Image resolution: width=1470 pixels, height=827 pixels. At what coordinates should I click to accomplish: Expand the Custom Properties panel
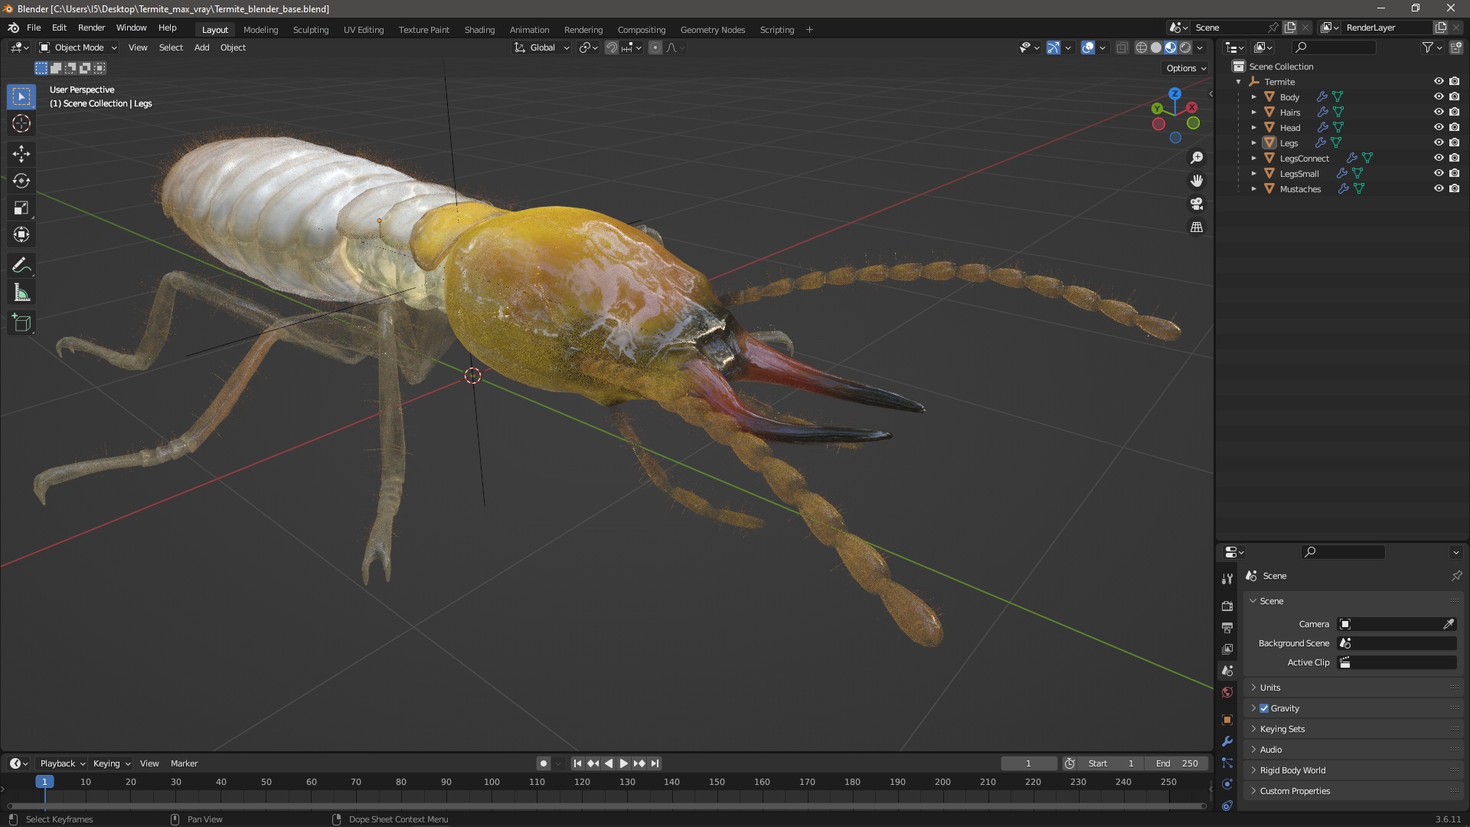click(1353, 791)
